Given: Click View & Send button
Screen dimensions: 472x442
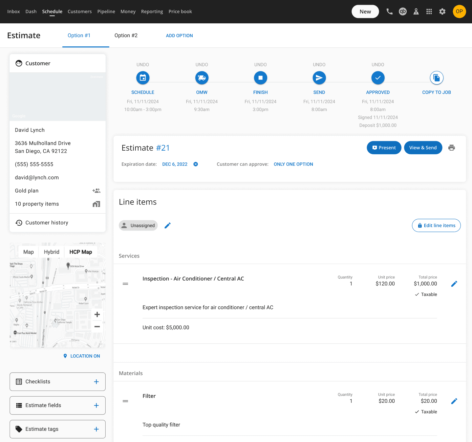Looking at the screenshot, I should click(x=423, y=148).
